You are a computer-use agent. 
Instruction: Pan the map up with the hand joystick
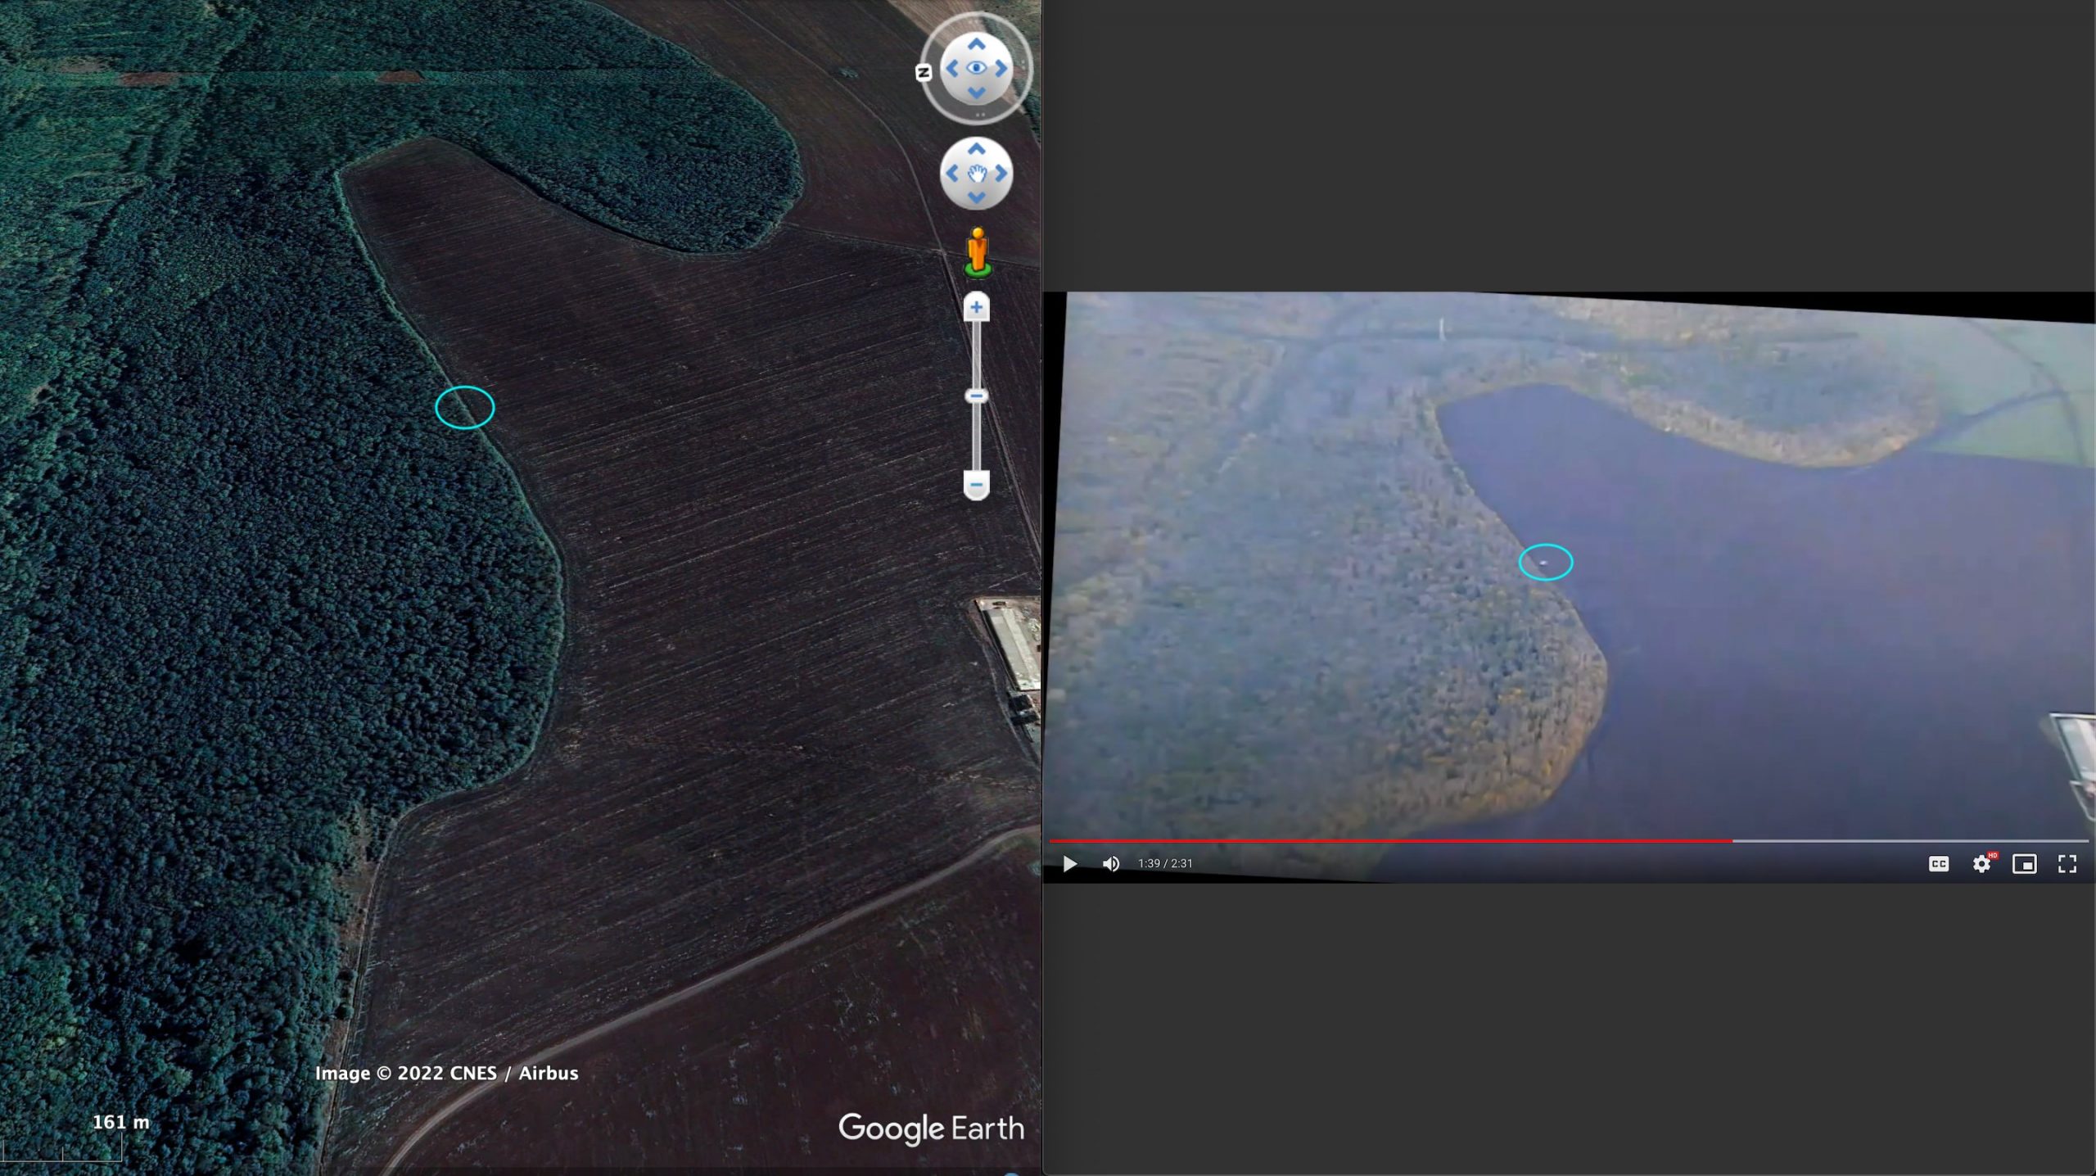976,149
